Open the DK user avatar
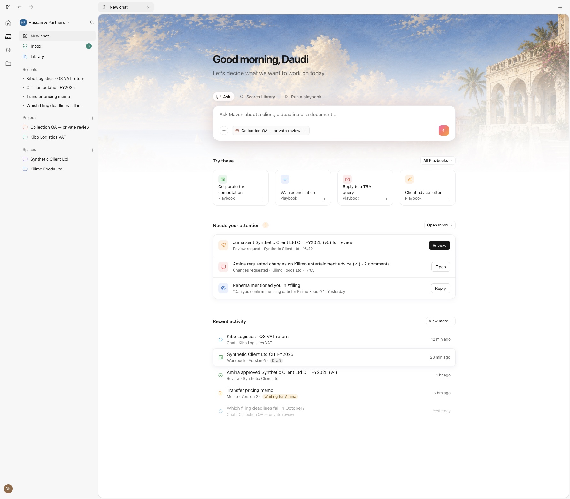This screenshot has height=499, width=570. coord(8,489)
